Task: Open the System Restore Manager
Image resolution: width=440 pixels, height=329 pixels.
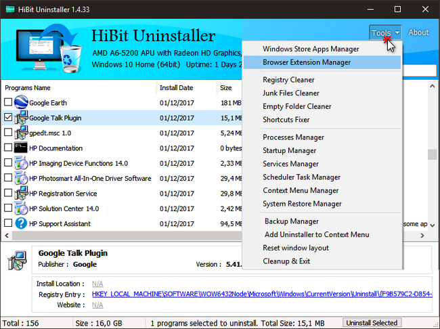Action: pos(322,204)
